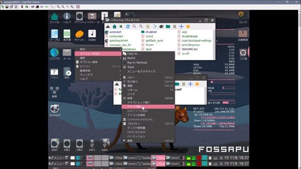Send Ctrl key via VNC toolbar
The width and height of the screenshot is (301, 169).
pos(42,7)
